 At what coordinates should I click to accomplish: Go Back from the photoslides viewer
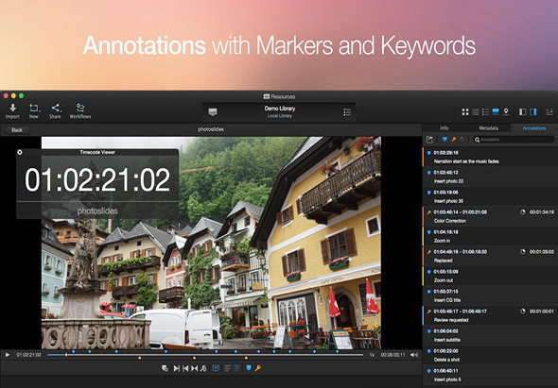pos(17,130)
